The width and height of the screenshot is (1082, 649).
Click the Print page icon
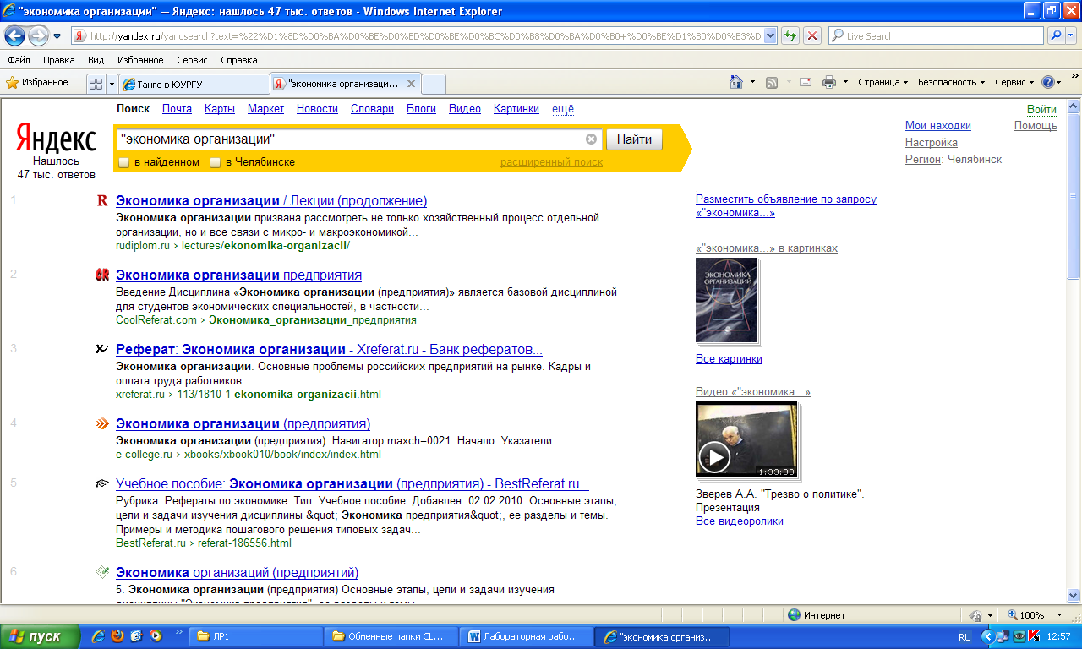pos(829,82)
